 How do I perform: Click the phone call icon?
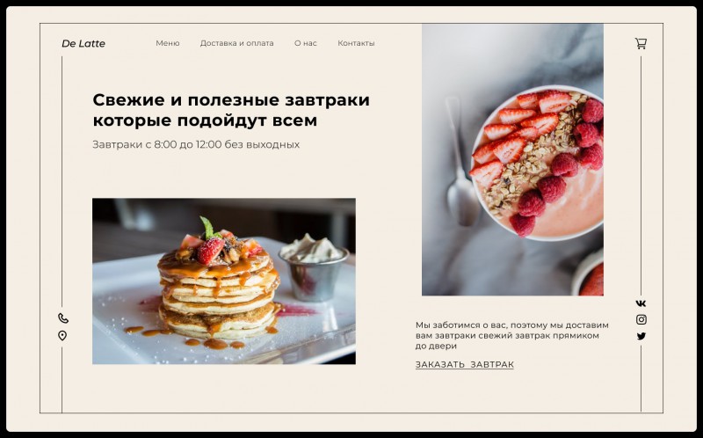(63, 318)
